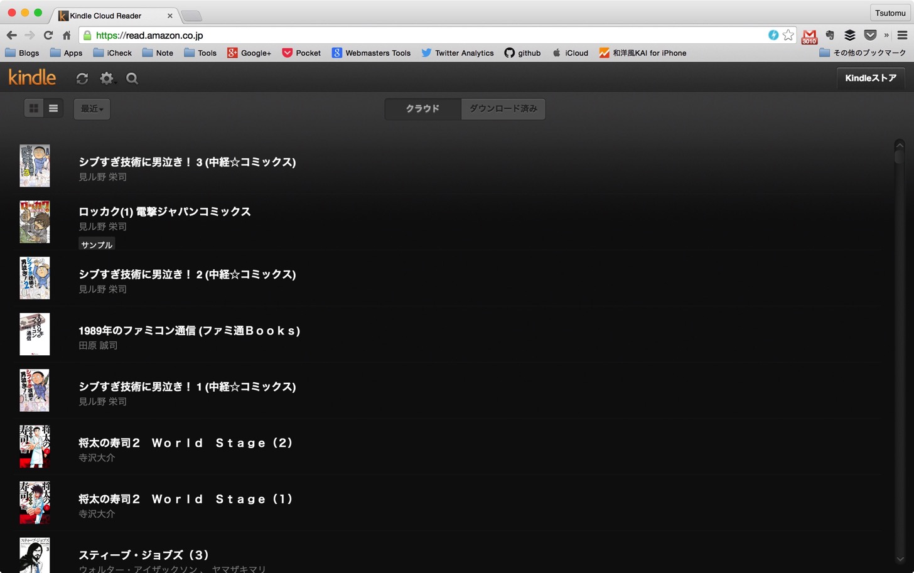Switch to list view layout
The image size is (914, 573).
point(53,109)
